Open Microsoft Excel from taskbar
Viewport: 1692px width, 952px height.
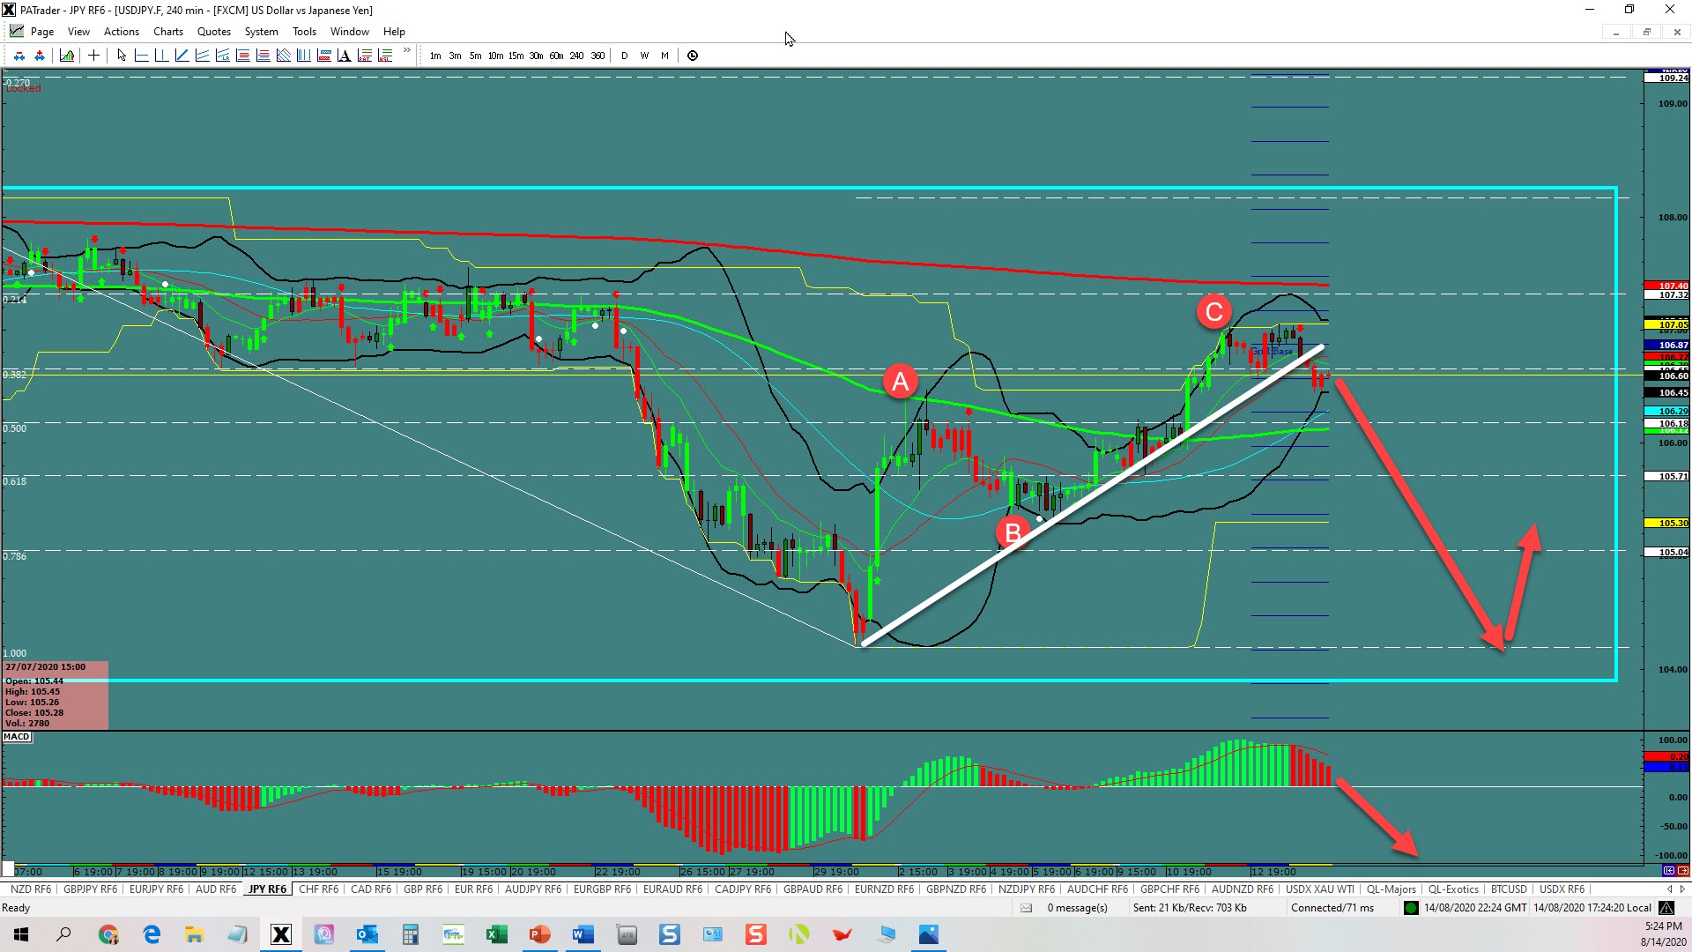tap(497, 934)
